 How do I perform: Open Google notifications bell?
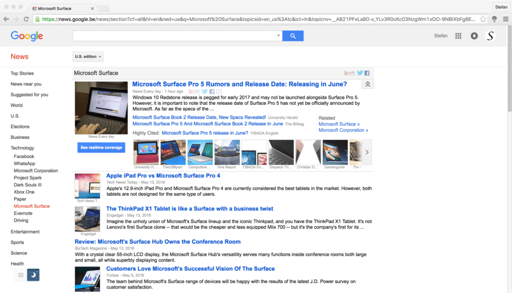click(x=474, y=36)
